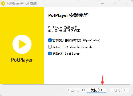Click the large PotPlayer play logo
Image resolution: width=133 pixels, height=96 pixels.
[x=22, y=44]
